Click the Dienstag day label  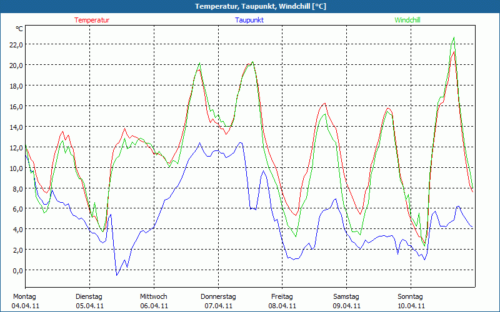tap(89, 297)
